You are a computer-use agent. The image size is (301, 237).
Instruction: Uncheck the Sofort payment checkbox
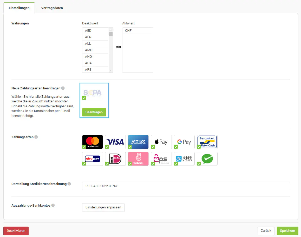tap(130, 164)
